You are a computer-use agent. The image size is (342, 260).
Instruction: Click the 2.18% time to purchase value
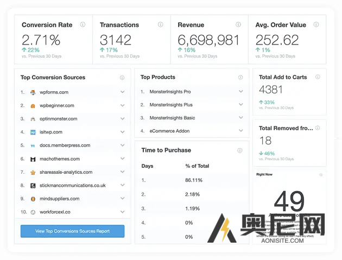coord(192,194)
